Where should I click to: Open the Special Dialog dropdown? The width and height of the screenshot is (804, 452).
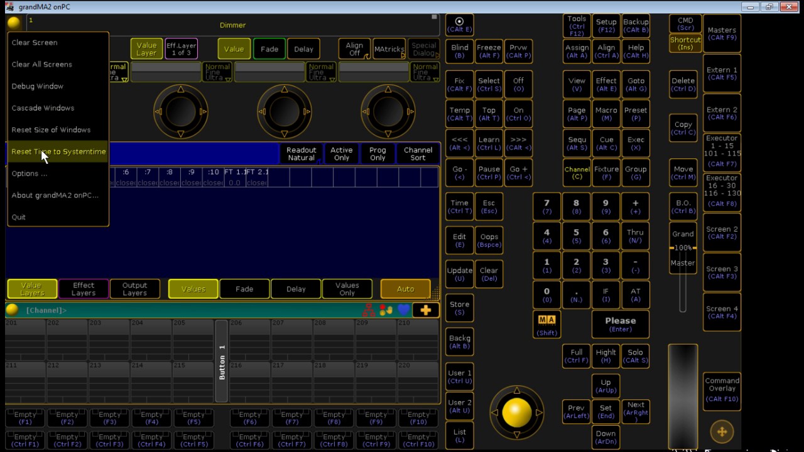(x=423, y=49)
